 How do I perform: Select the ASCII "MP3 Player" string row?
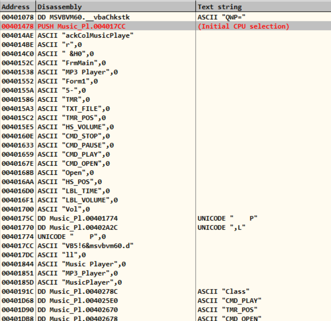(165, 72)
